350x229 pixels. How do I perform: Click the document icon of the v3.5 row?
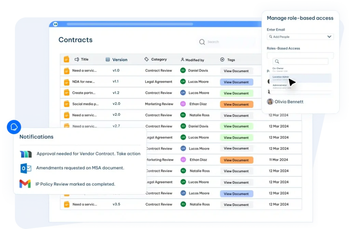coord(67,204)
